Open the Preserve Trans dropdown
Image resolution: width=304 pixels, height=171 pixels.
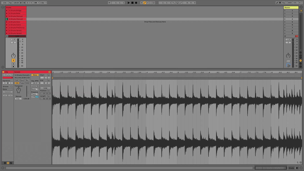pyautogui.click(x=35, y=94)
